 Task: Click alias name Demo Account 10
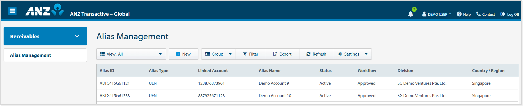(x=275, y=96)
